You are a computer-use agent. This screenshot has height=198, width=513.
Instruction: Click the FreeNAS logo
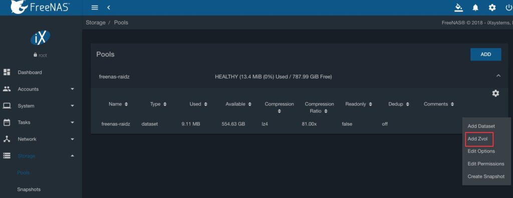click(x=40, y=7)
